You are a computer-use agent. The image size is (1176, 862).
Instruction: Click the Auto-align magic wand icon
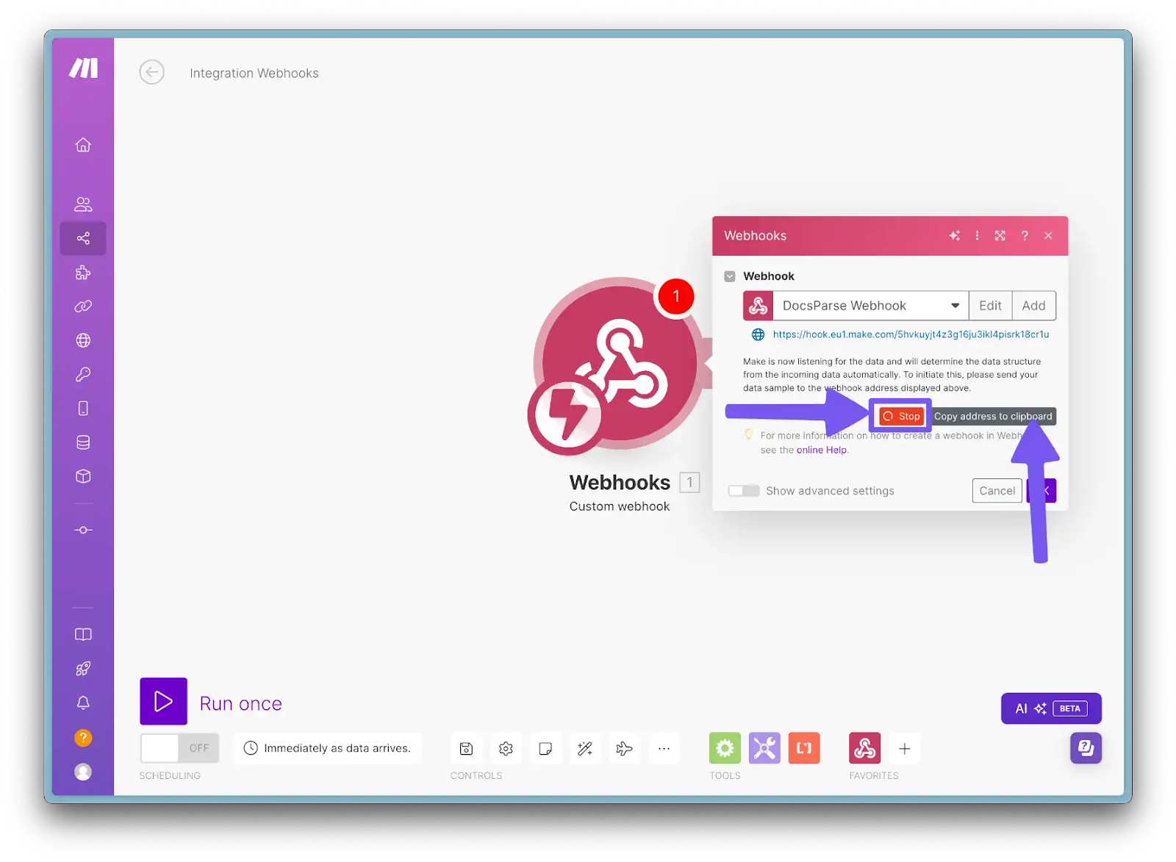pos(585,748)
